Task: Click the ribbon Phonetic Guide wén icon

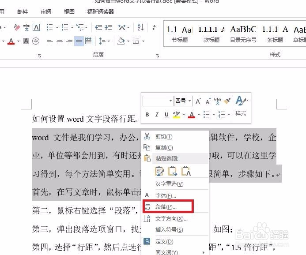Action: coord(26,27)
